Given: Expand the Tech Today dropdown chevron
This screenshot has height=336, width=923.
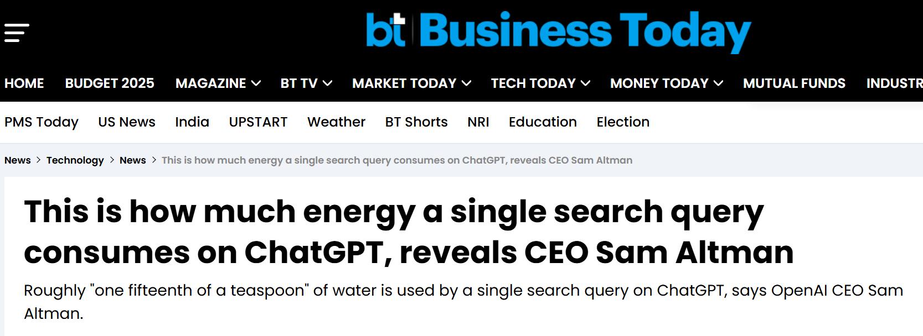Looking at the screenshot, I should pyautogui.click(x=585, y=83).
